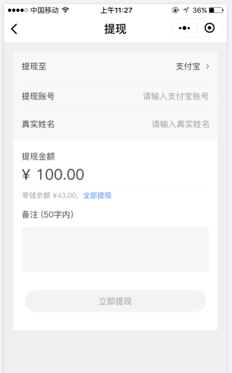Tap the 零钱余额 ¥43.00 balance text
The image size is (232, 373).
[x=49, y=195]
